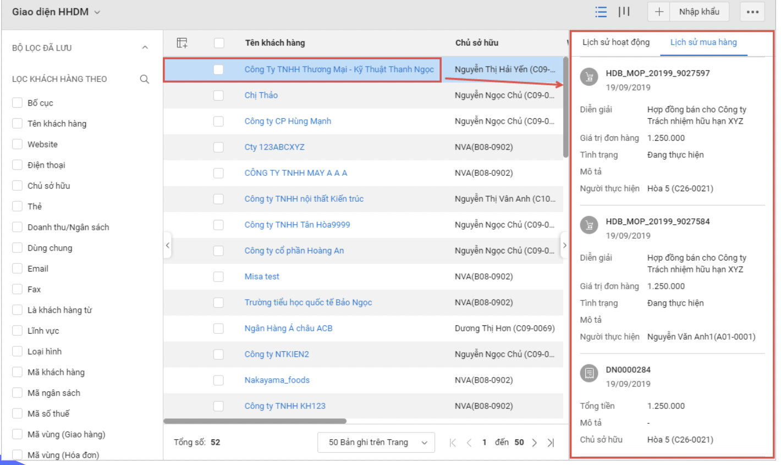Open the Công ty CP Hùng Mạnh link
Viewport: 781px width, 465px height.
[288, 121]
